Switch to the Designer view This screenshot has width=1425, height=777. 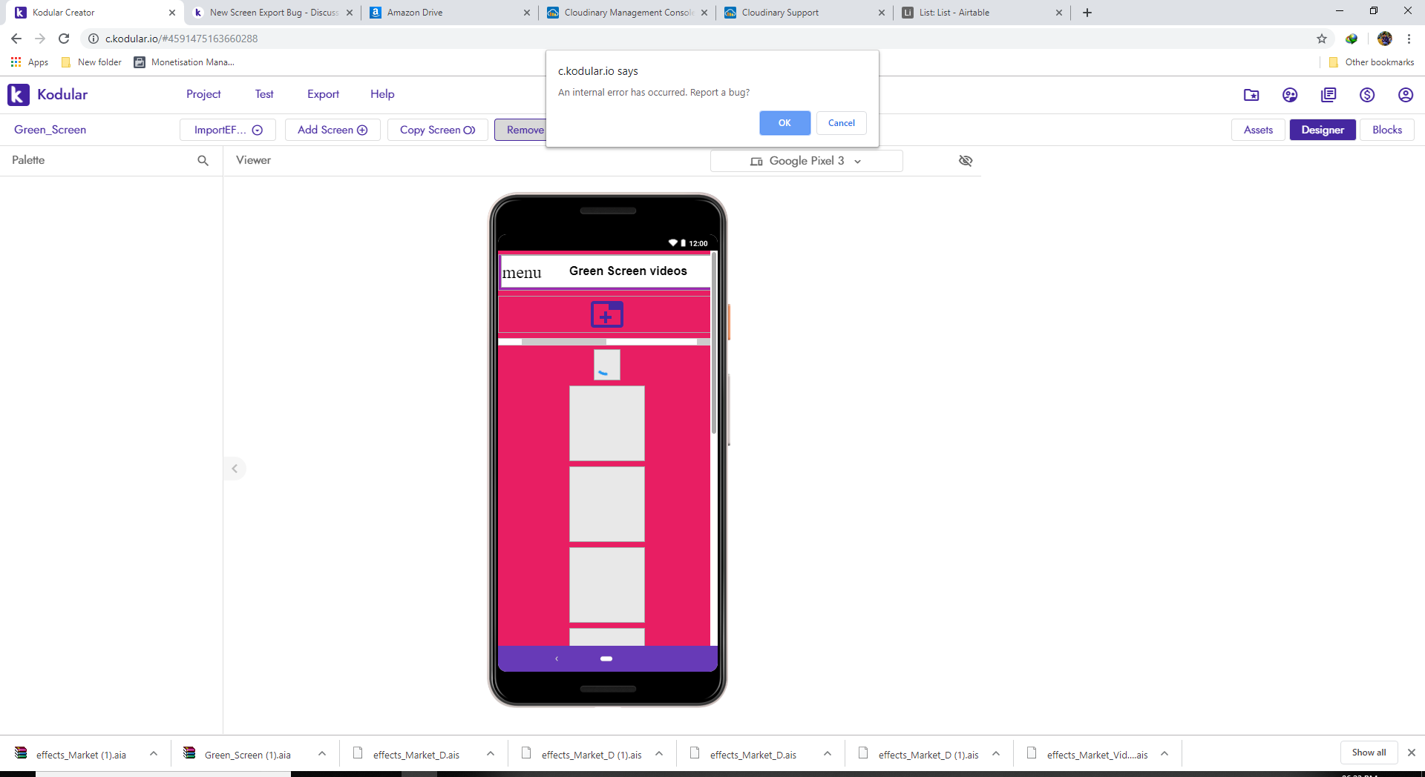point(1323,130)
